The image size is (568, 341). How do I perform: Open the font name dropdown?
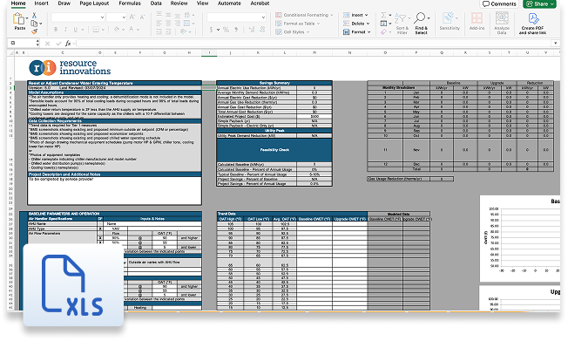102,17
